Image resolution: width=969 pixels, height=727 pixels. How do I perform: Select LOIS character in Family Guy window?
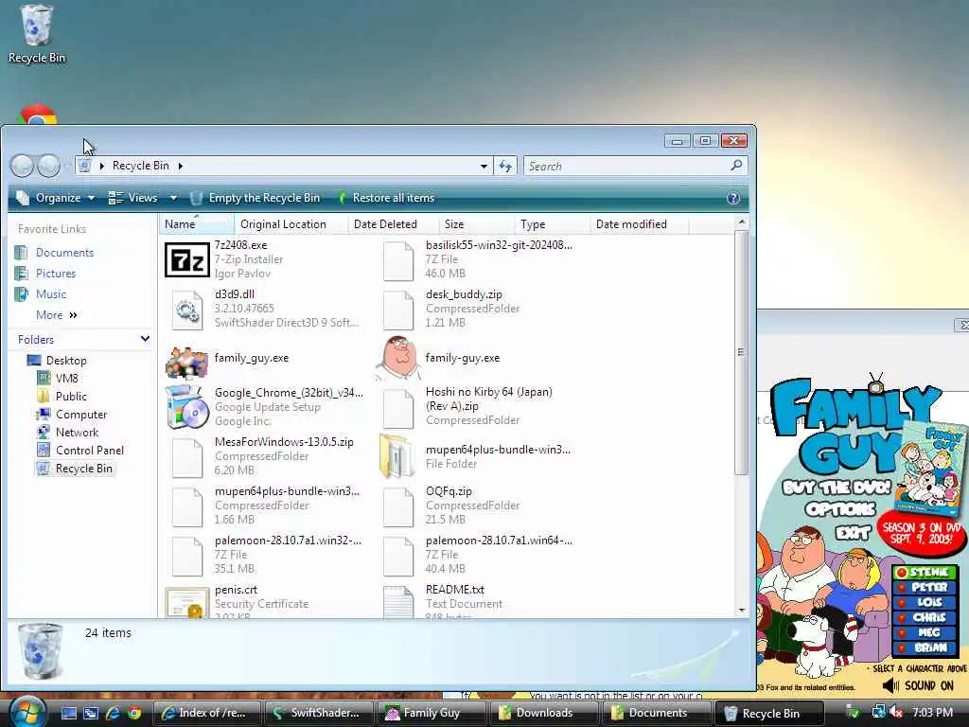924,602
